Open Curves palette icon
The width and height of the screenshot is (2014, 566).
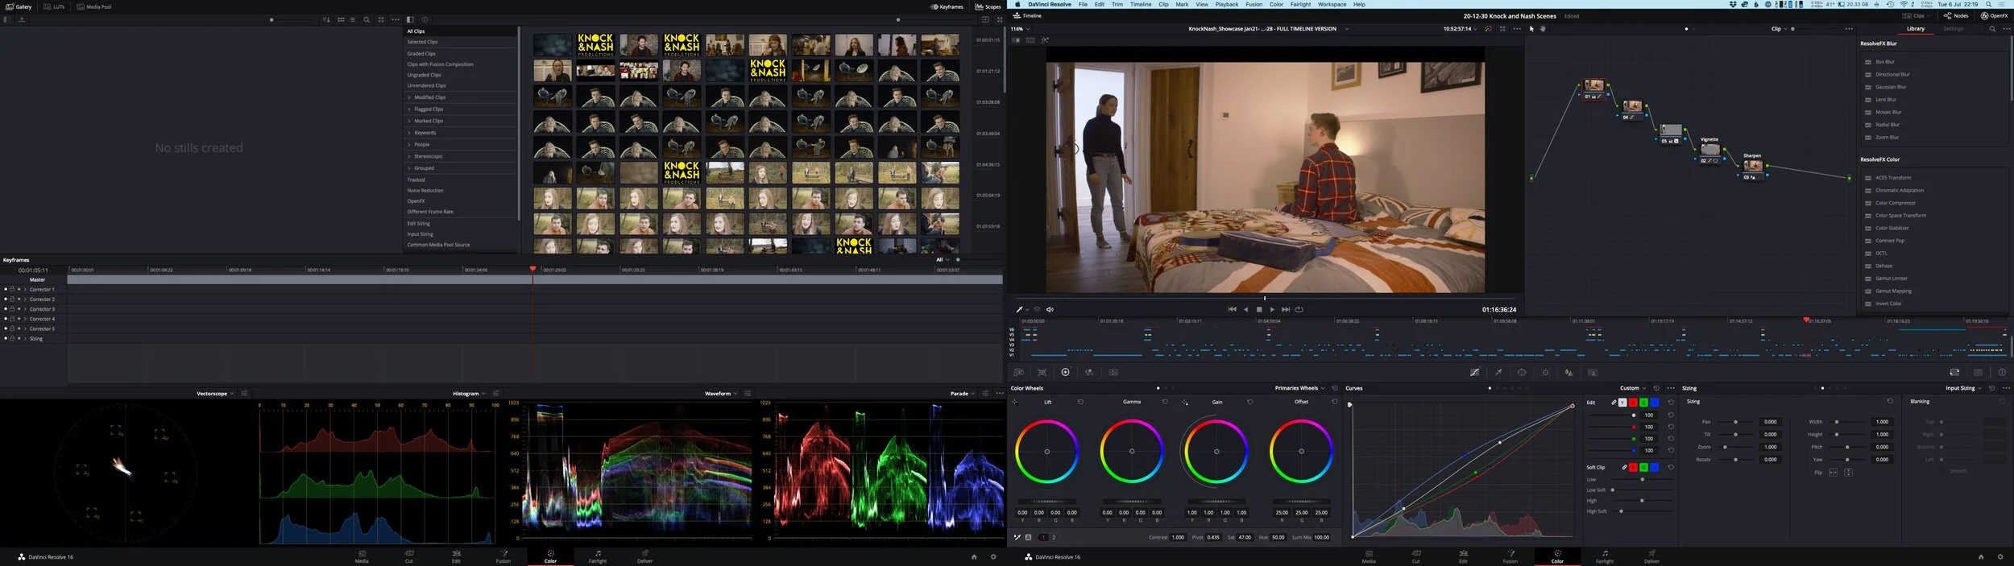tap(1474, 372)
